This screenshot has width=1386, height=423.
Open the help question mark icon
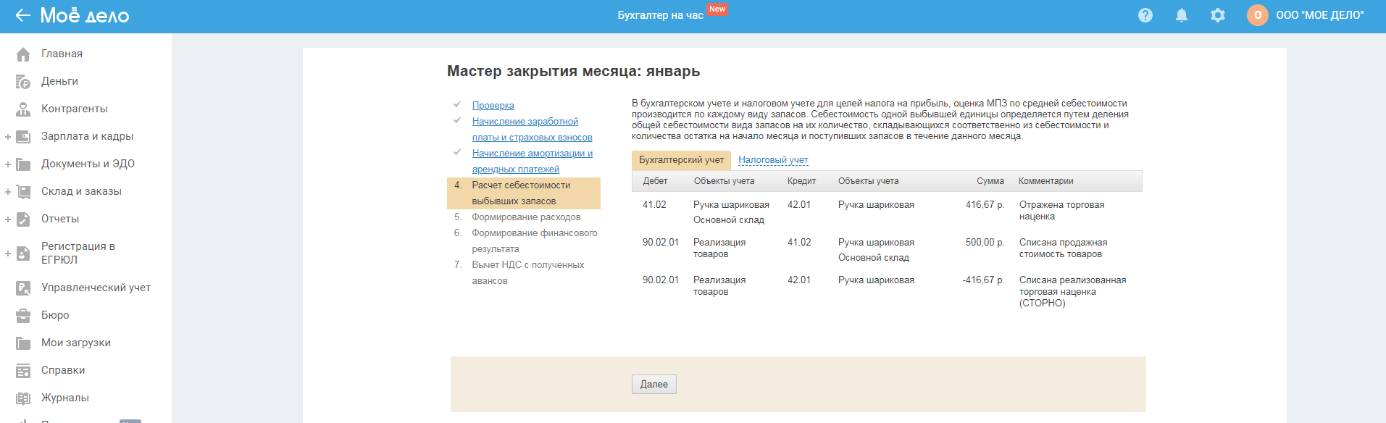(x=1145, y=15)
